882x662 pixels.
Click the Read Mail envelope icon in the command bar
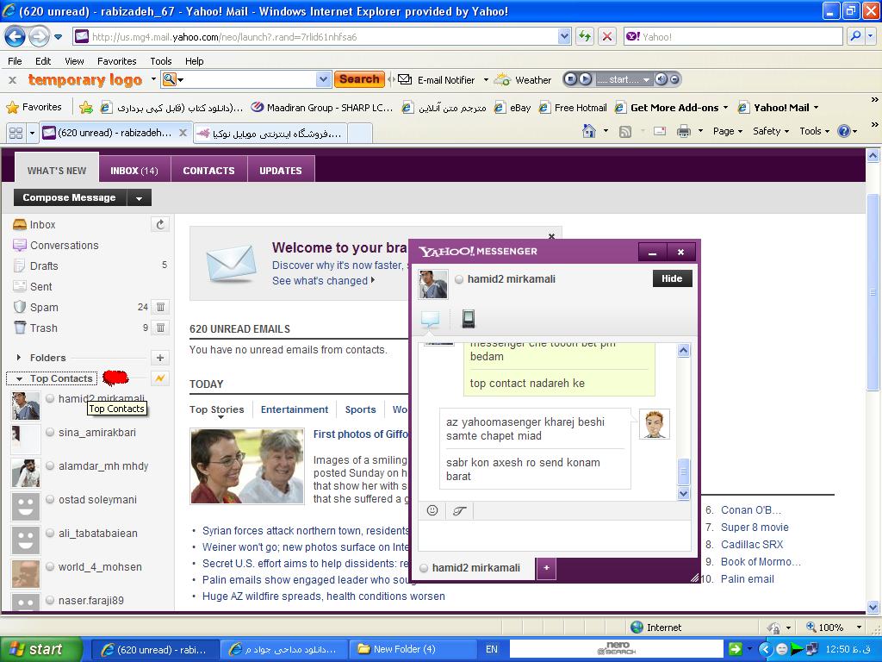(660, 131)
